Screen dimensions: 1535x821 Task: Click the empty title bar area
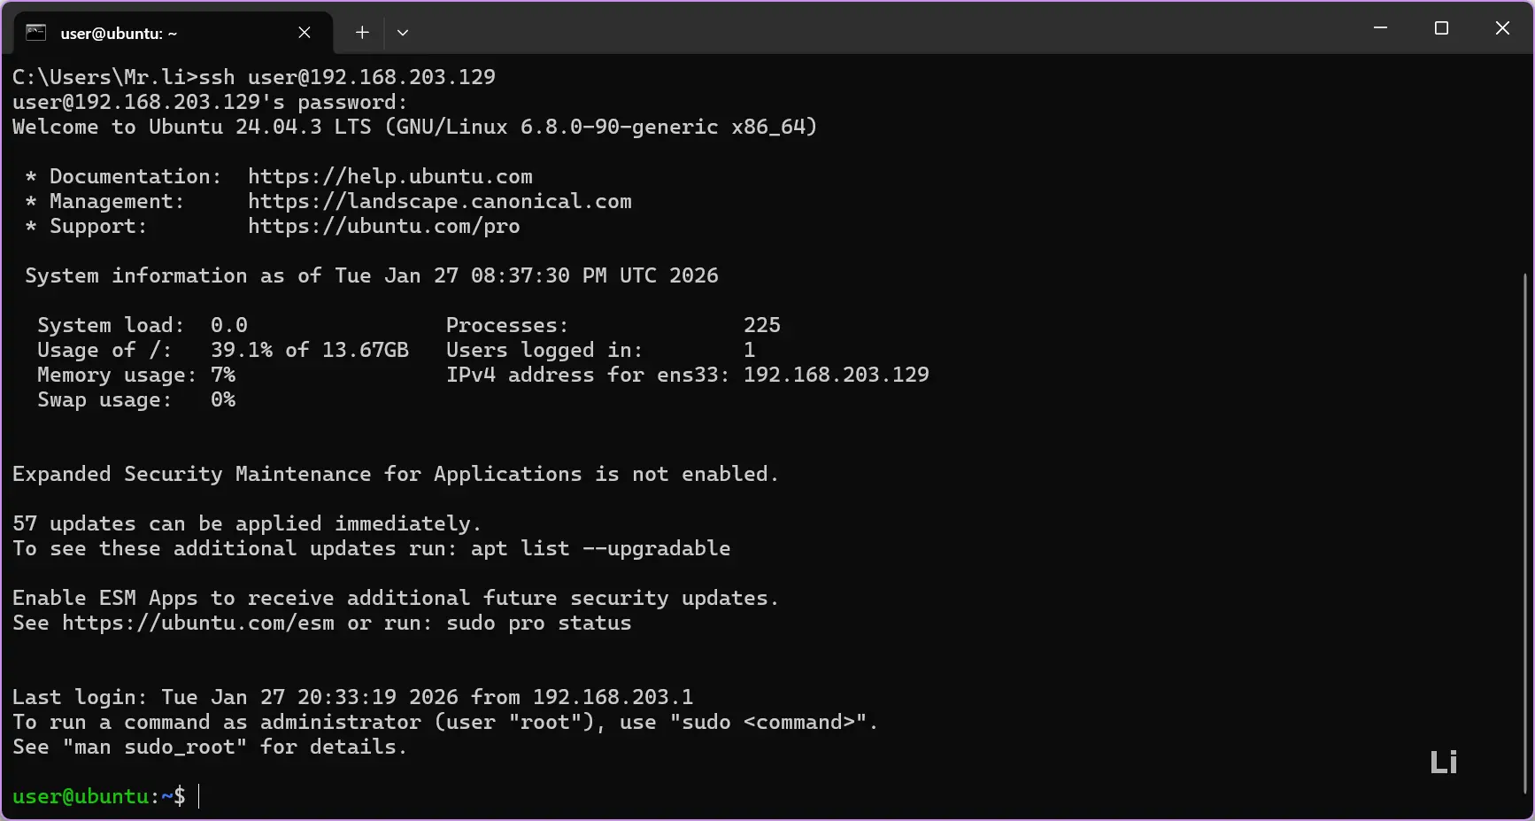click(x=885, y=28)
